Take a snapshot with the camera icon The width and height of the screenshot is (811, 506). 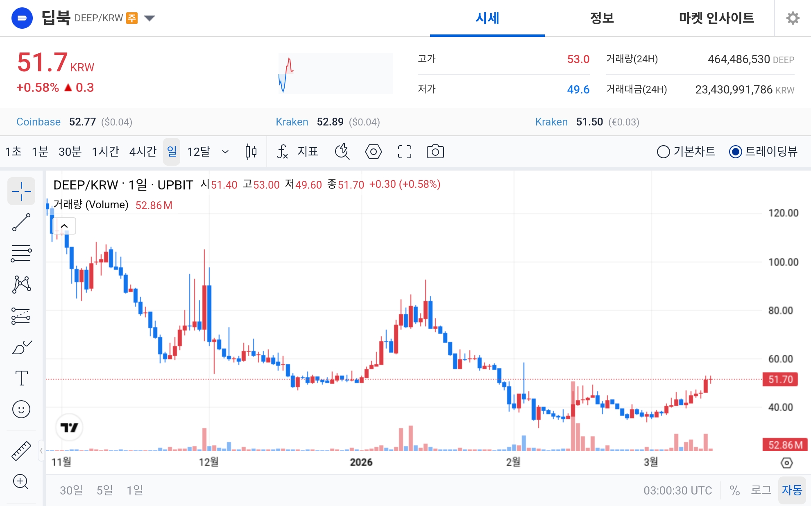pos(435,152)
